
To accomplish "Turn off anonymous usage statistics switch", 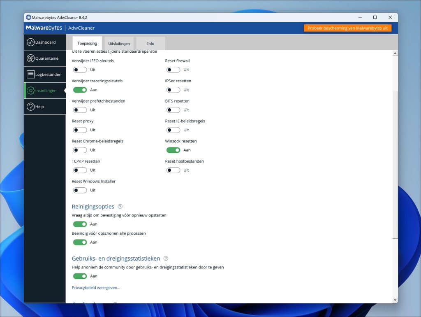I will pos(80,276).
